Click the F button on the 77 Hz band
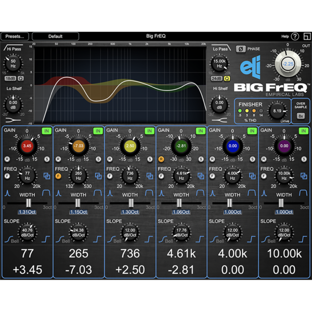The image size is (312, 312). point(7,176)
